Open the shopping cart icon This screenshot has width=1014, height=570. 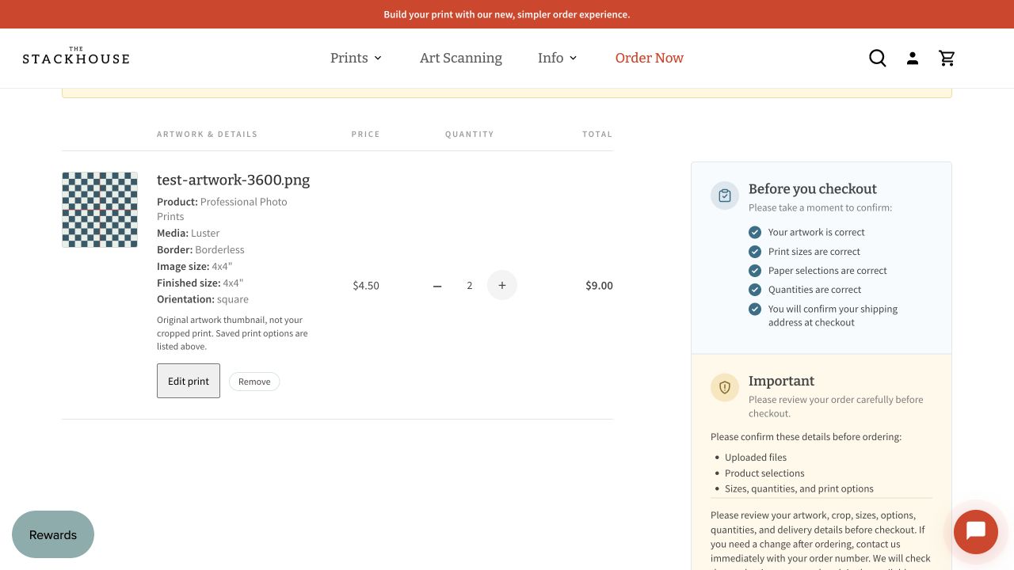(x=947, y=58)
